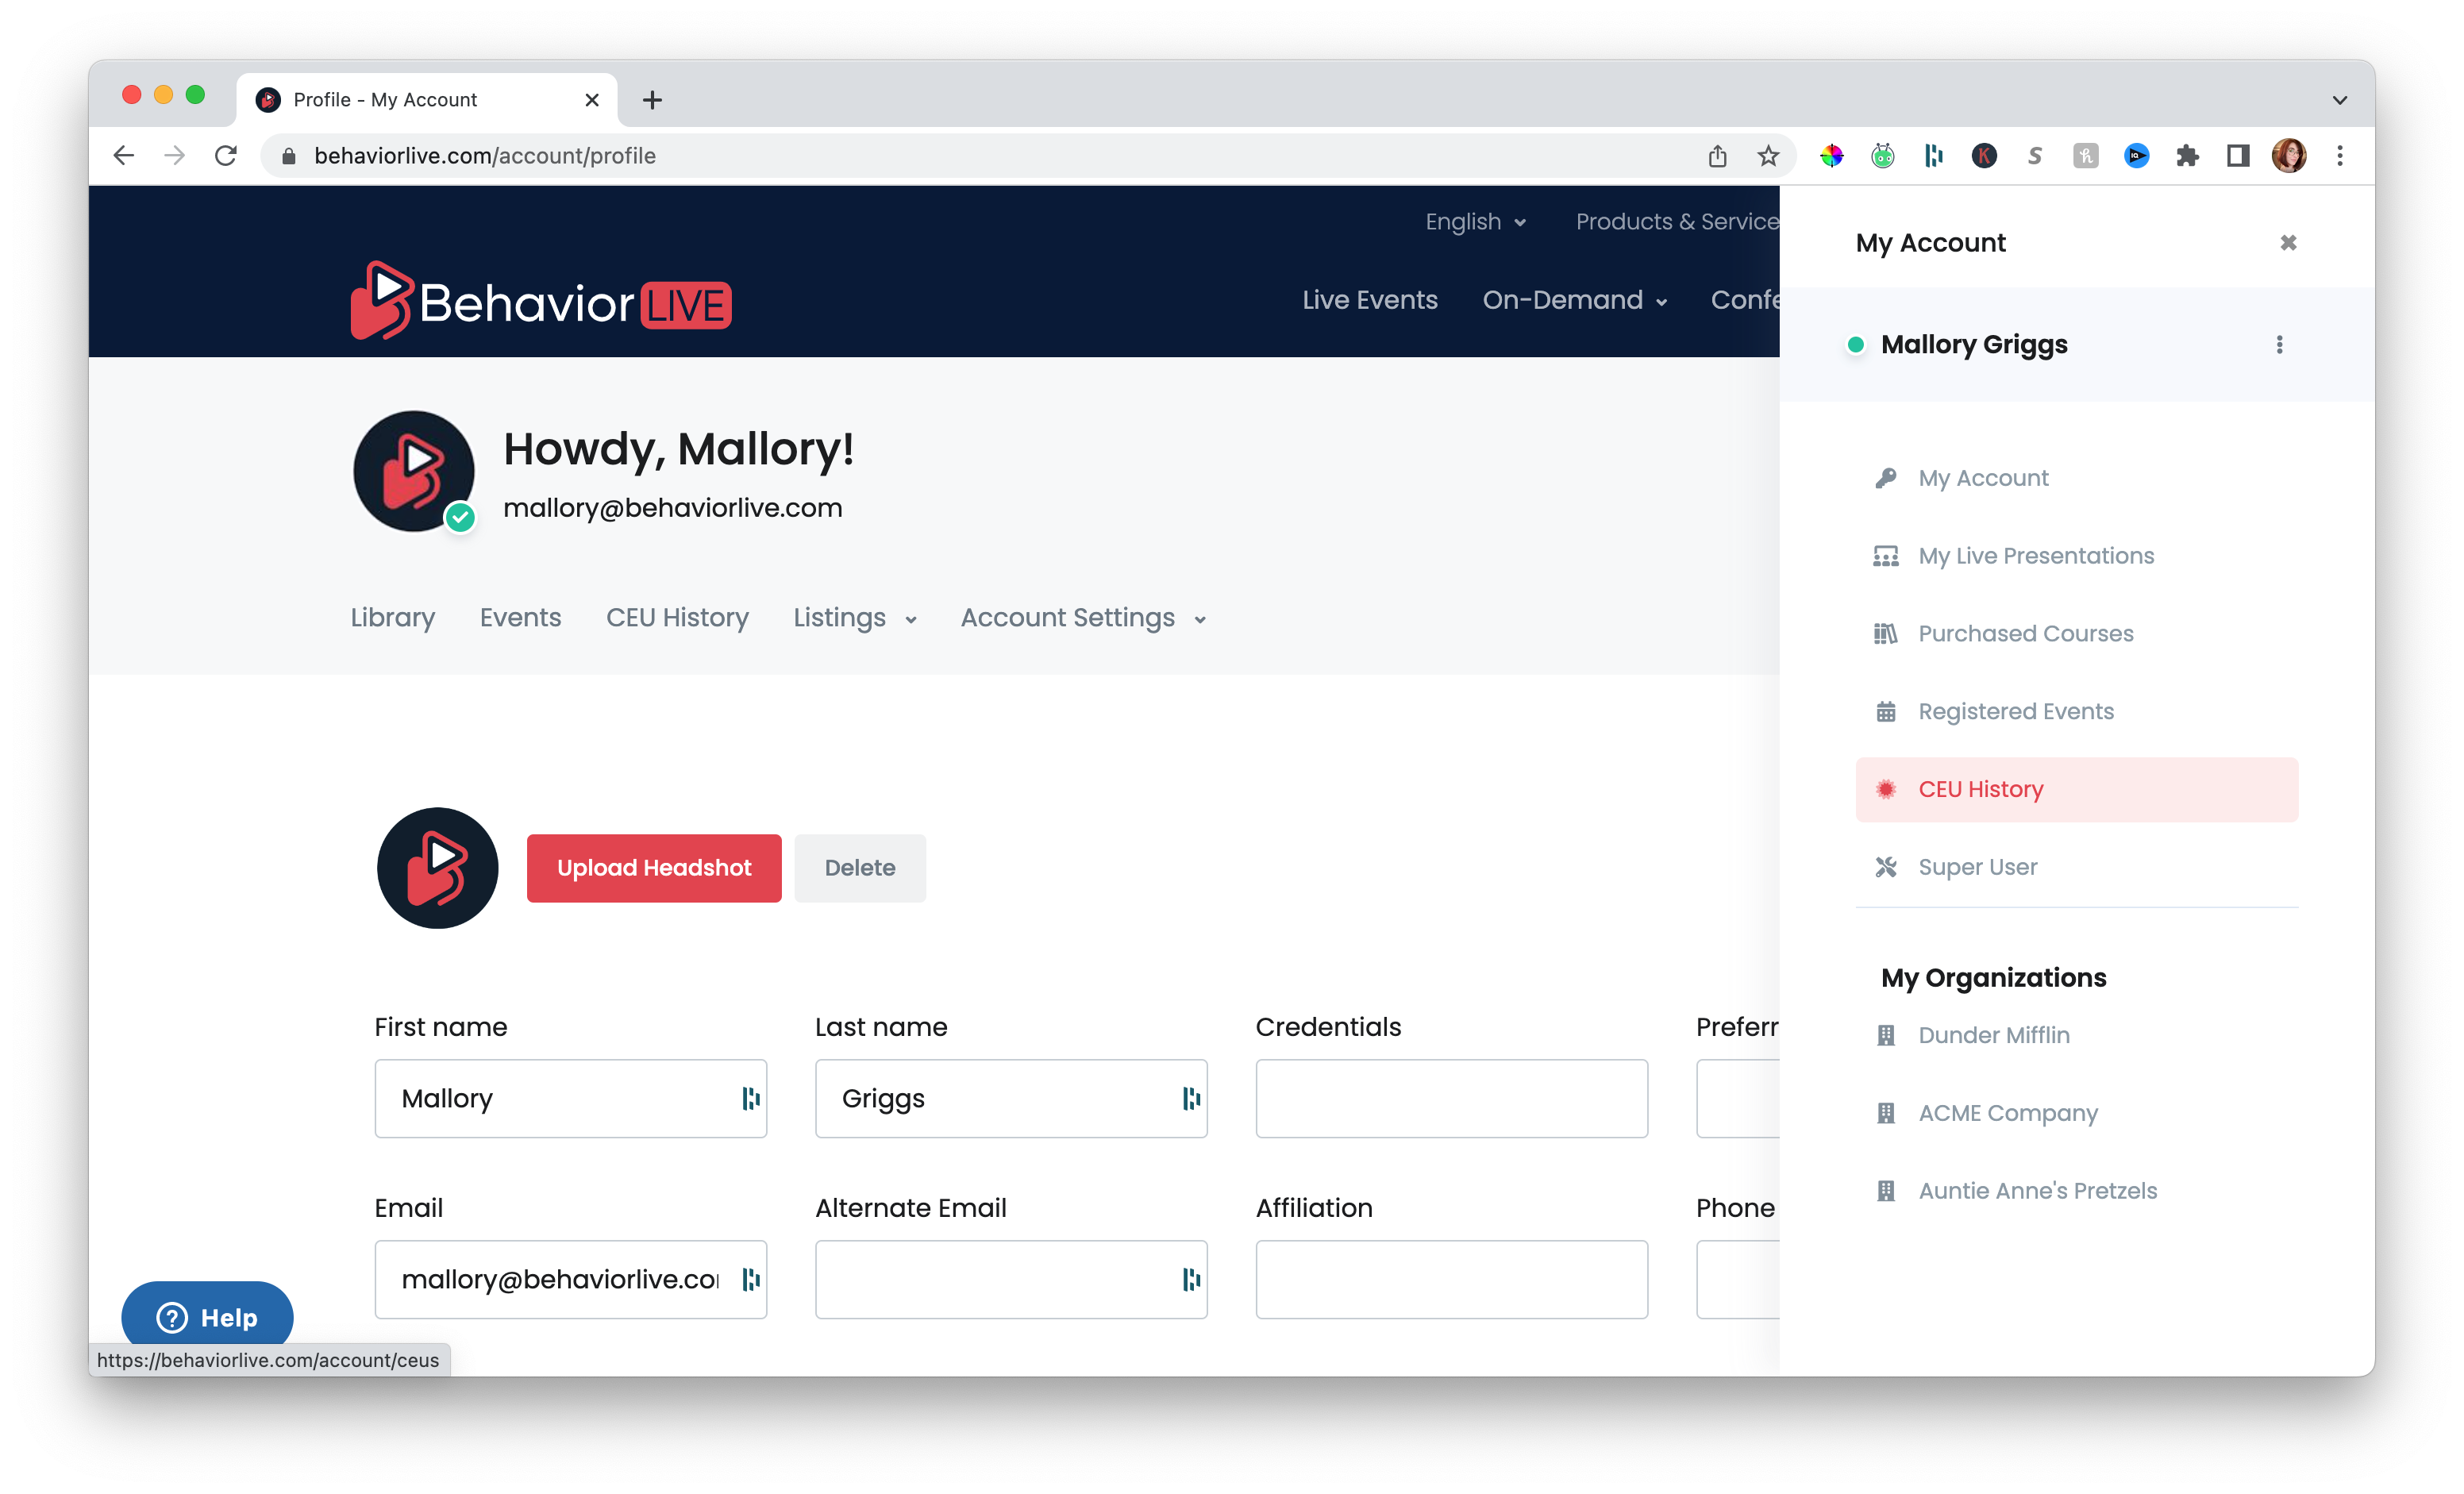Open Super User link
The width and height of the screenshot is (2464, 1494).
point(1977,868)
